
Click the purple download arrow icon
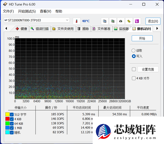coord(137,21)
